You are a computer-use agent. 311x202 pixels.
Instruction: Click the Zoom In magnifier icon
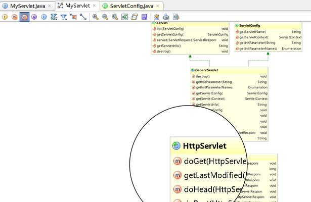(96, 17)
